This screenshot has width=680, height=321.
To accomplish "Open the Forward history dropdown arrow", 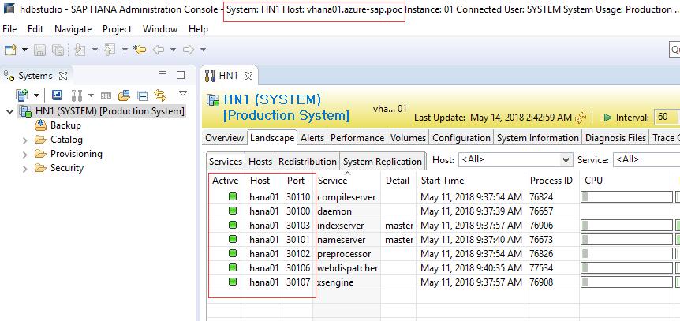I will 203,50.
